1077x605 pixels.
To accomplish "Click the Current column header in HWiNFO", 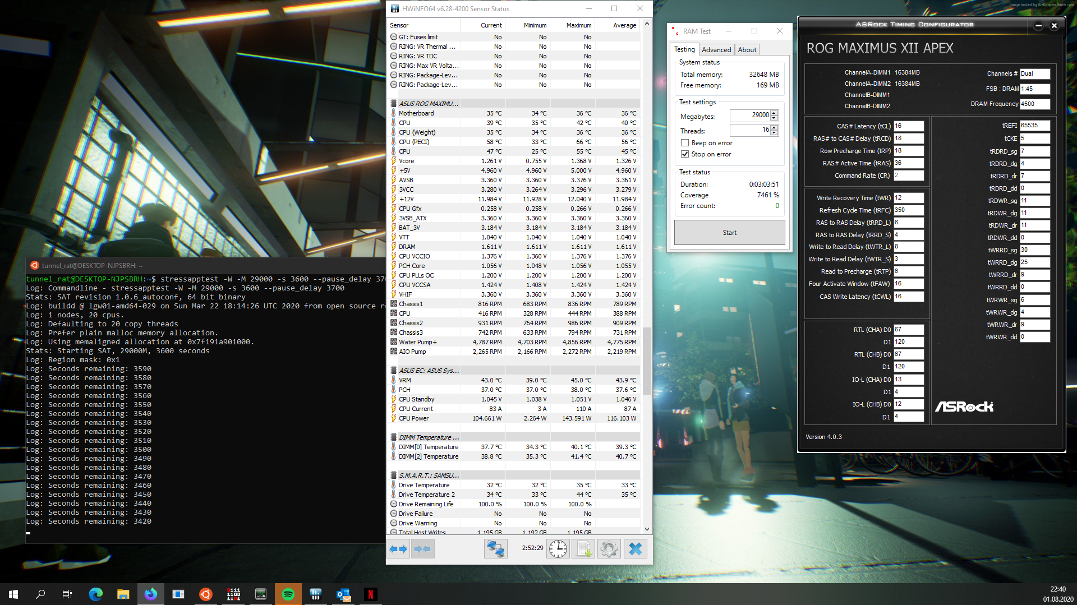I will coord(483,25).
